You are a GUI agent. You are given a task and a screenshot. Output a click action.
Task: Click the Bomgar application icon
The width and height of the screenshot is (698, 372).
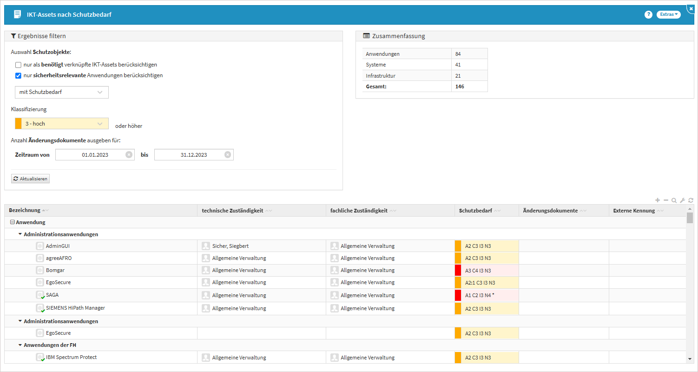point(40,270)
